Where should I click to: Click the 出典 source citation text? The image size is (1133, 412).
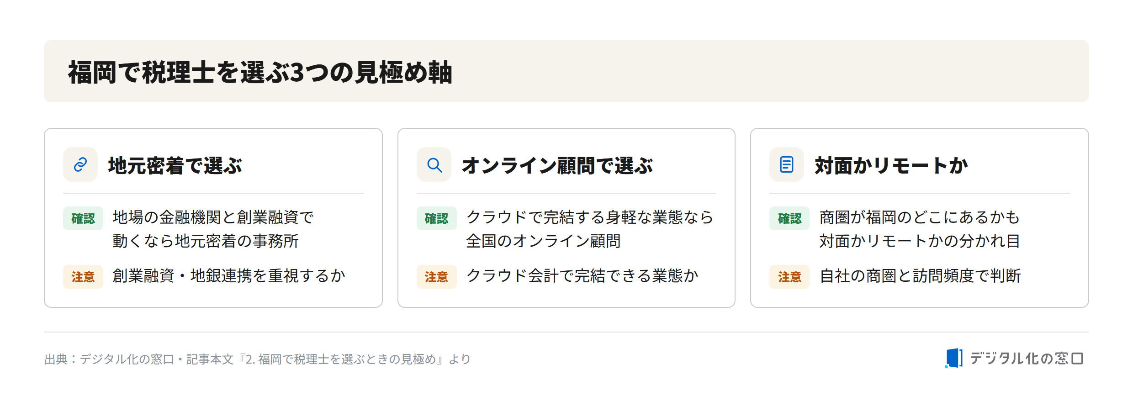click(258, 359)
